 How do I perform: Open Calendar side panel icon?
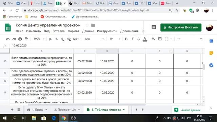point(211,41)
